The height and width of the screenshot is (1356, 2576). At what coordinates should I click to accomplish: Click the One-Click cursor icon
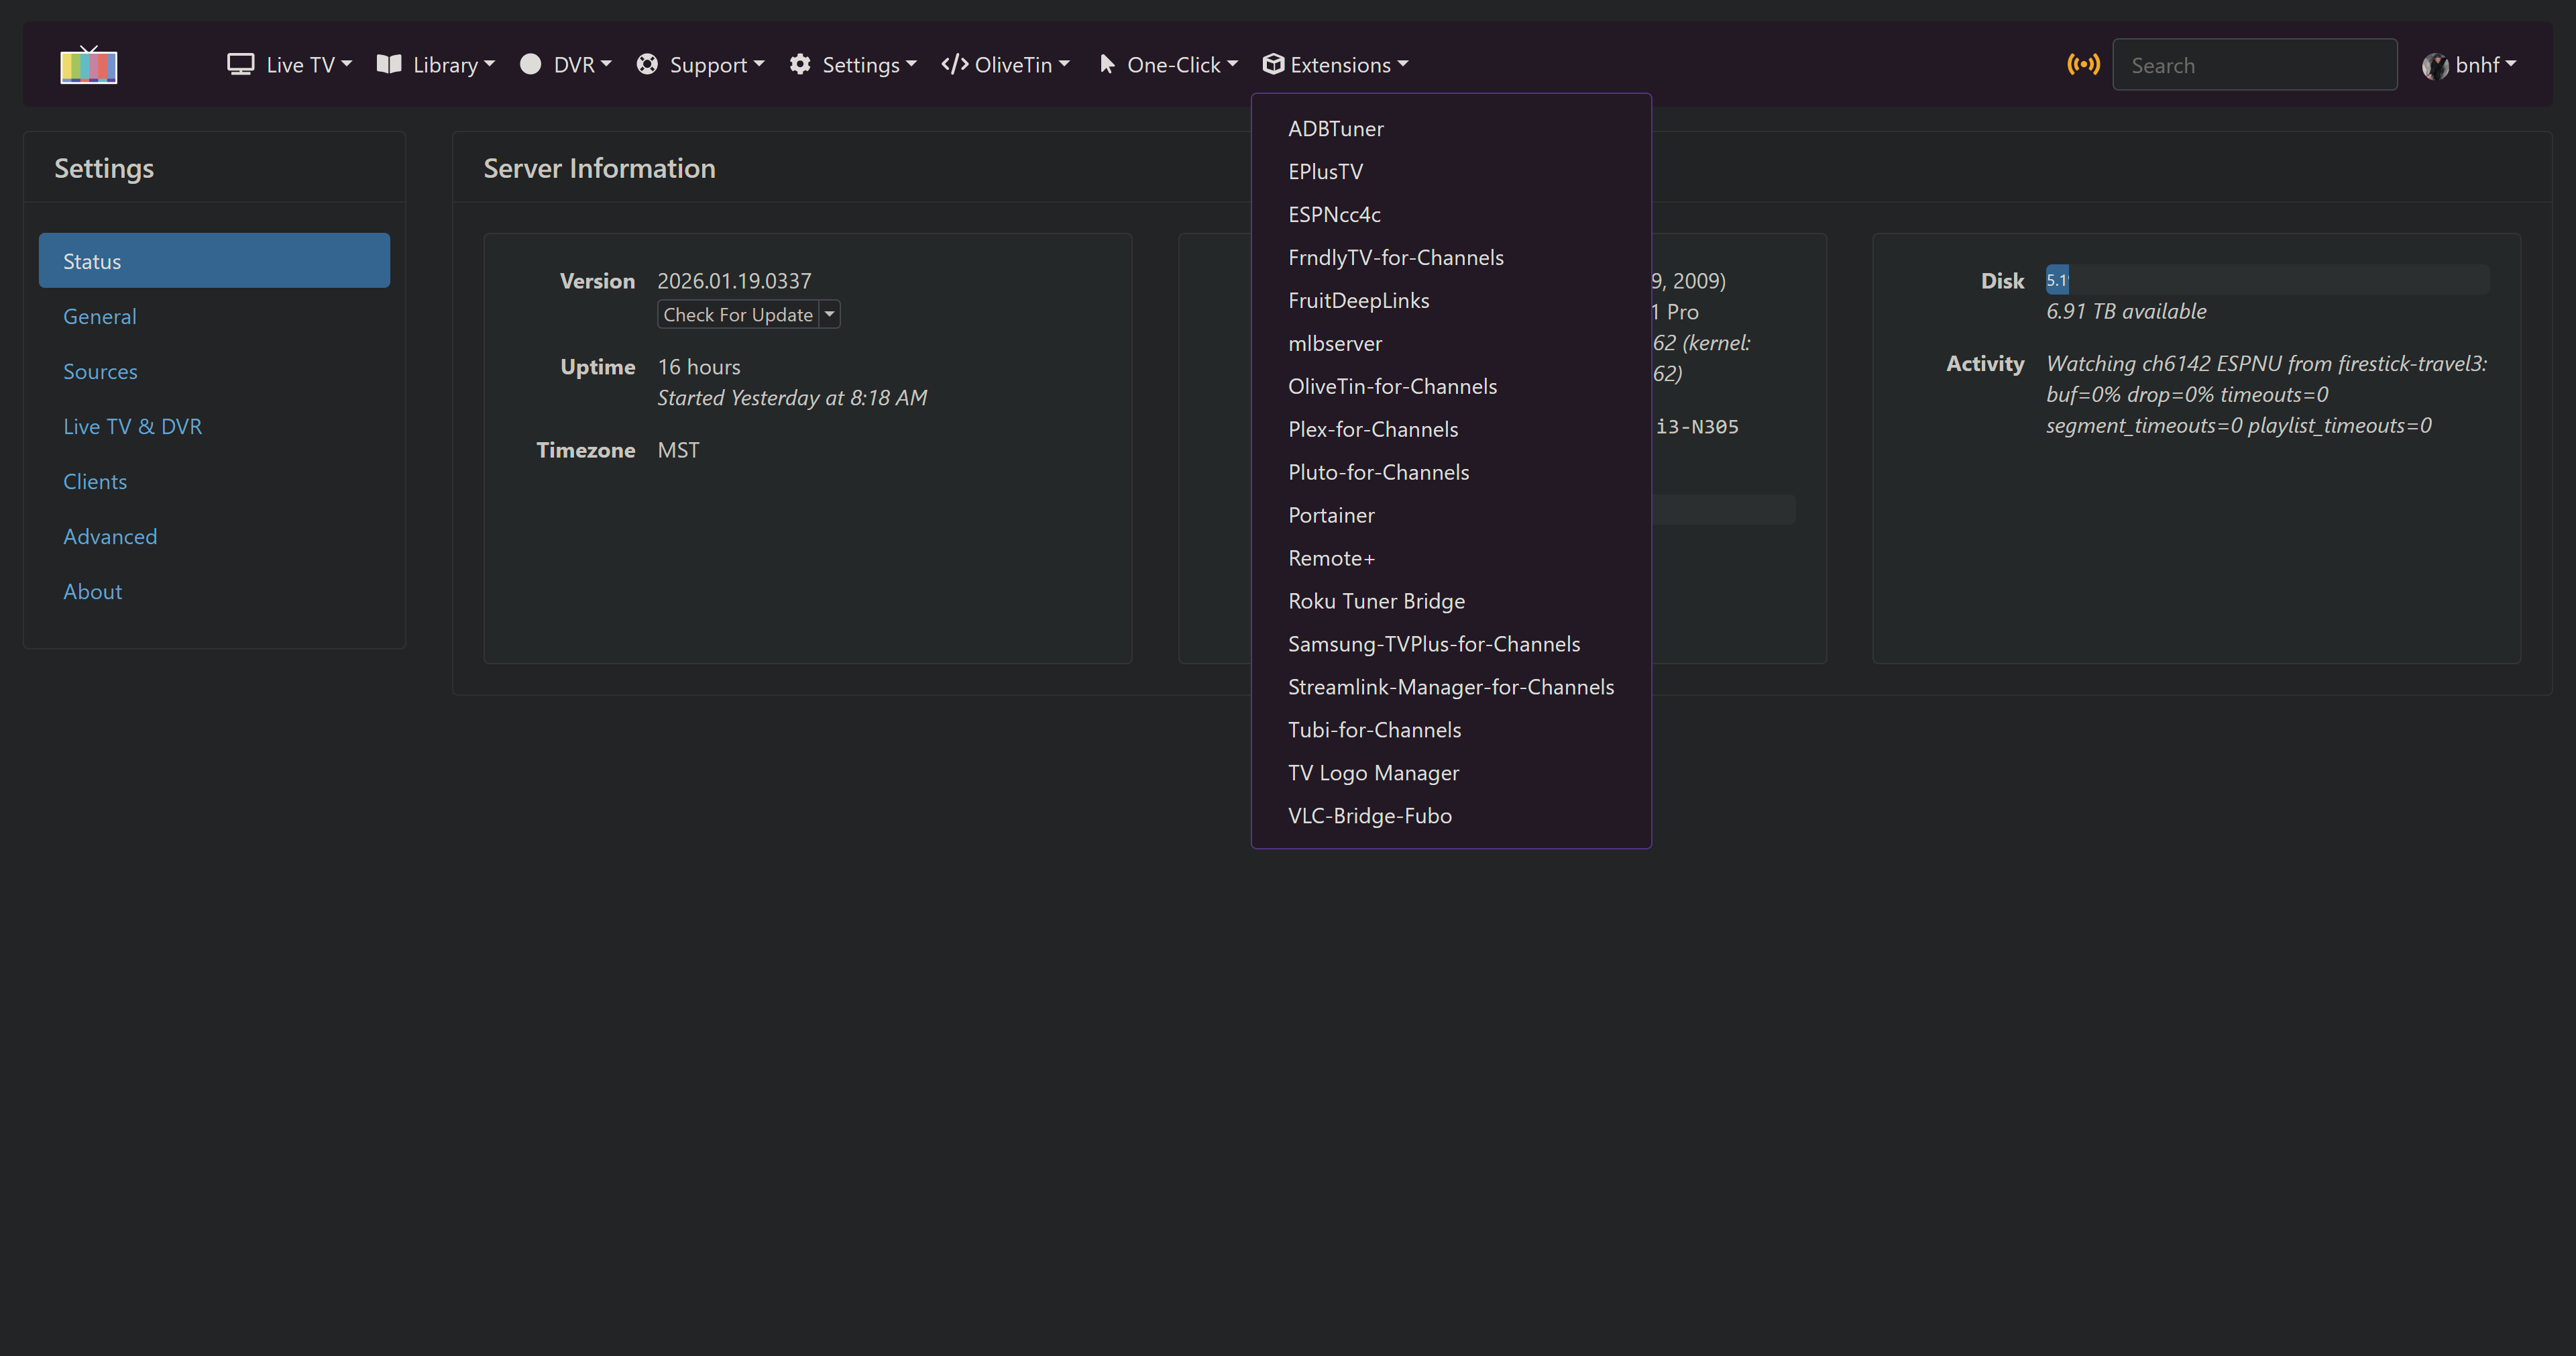pos(1107,64)
